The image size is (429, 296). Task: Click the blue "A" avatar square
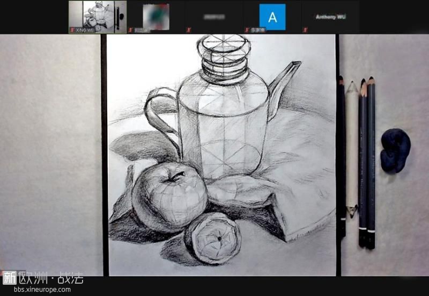[x=272, y=17]
